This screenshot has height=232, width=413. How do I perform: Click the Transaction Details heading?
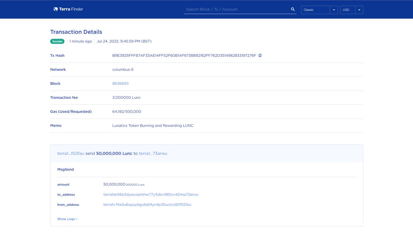[x=76, y=32]
